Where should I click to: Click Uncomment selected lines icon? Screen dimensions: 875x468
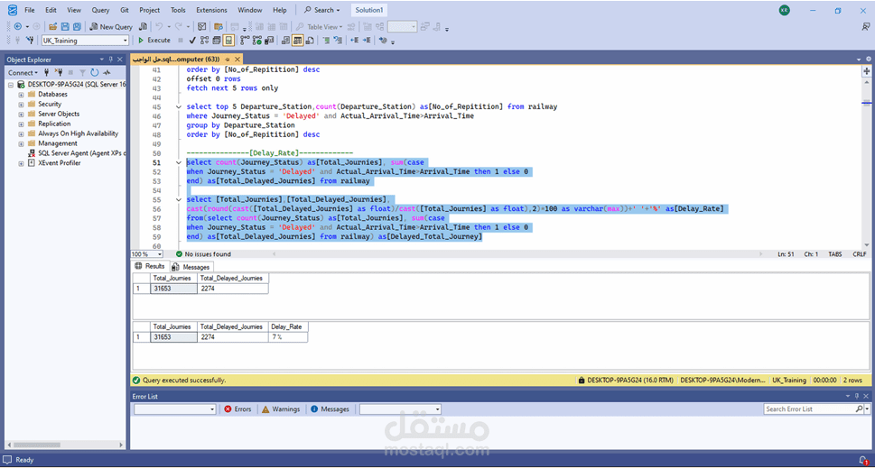[338, 40]
